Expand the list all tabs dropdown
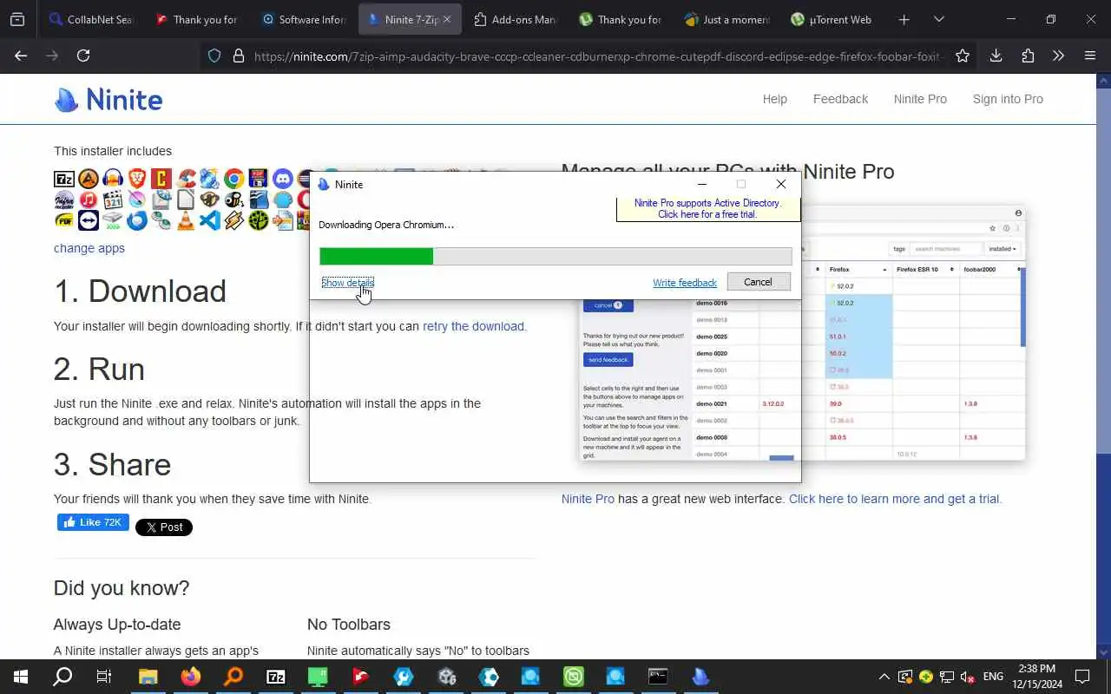 tap(938, 19)
